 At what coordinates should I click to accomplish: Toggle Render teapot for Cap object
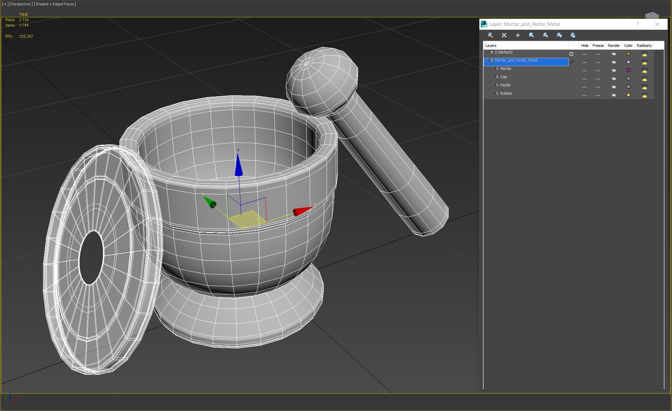point(613,79)
